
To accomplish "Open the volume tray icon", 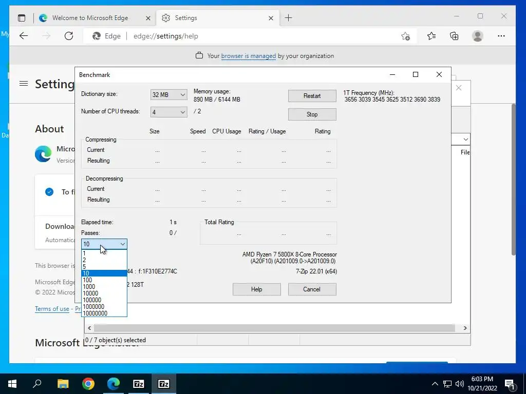I will [x=459, y=384].
